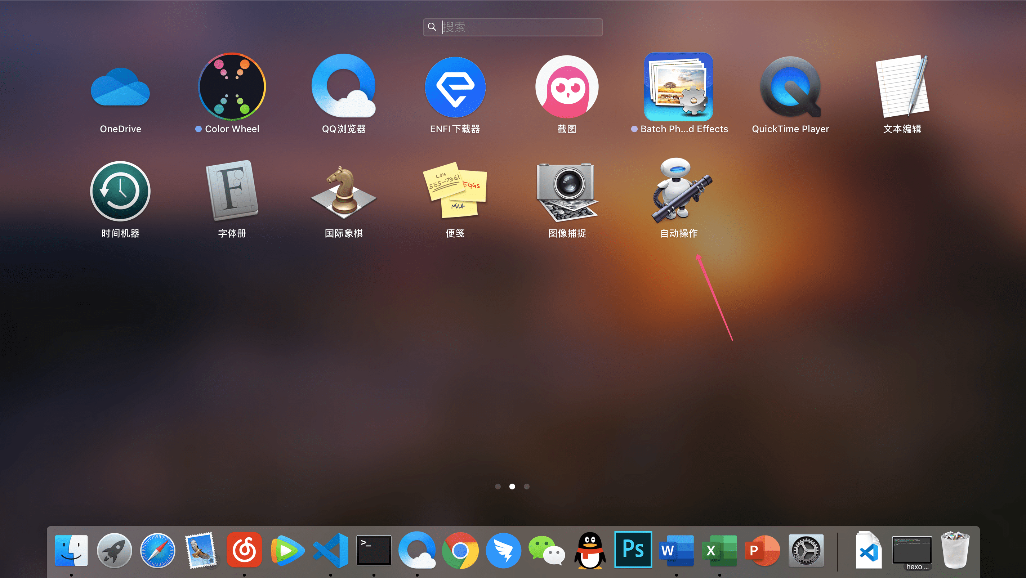
Task: Open Tencent Video from the Dock
Action: click(287, 551)
